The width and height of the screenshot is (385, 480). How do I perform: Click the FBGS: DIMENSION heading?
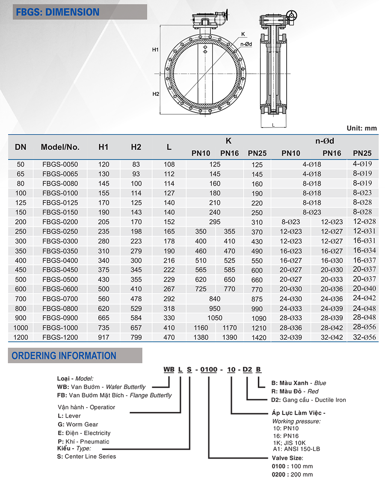click(57, 12)
